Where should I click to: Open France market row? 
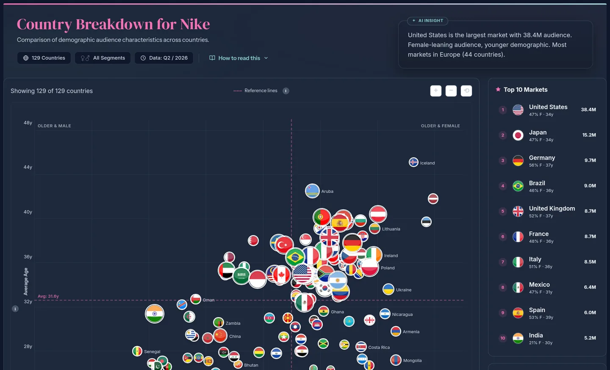tap(547, 237)
